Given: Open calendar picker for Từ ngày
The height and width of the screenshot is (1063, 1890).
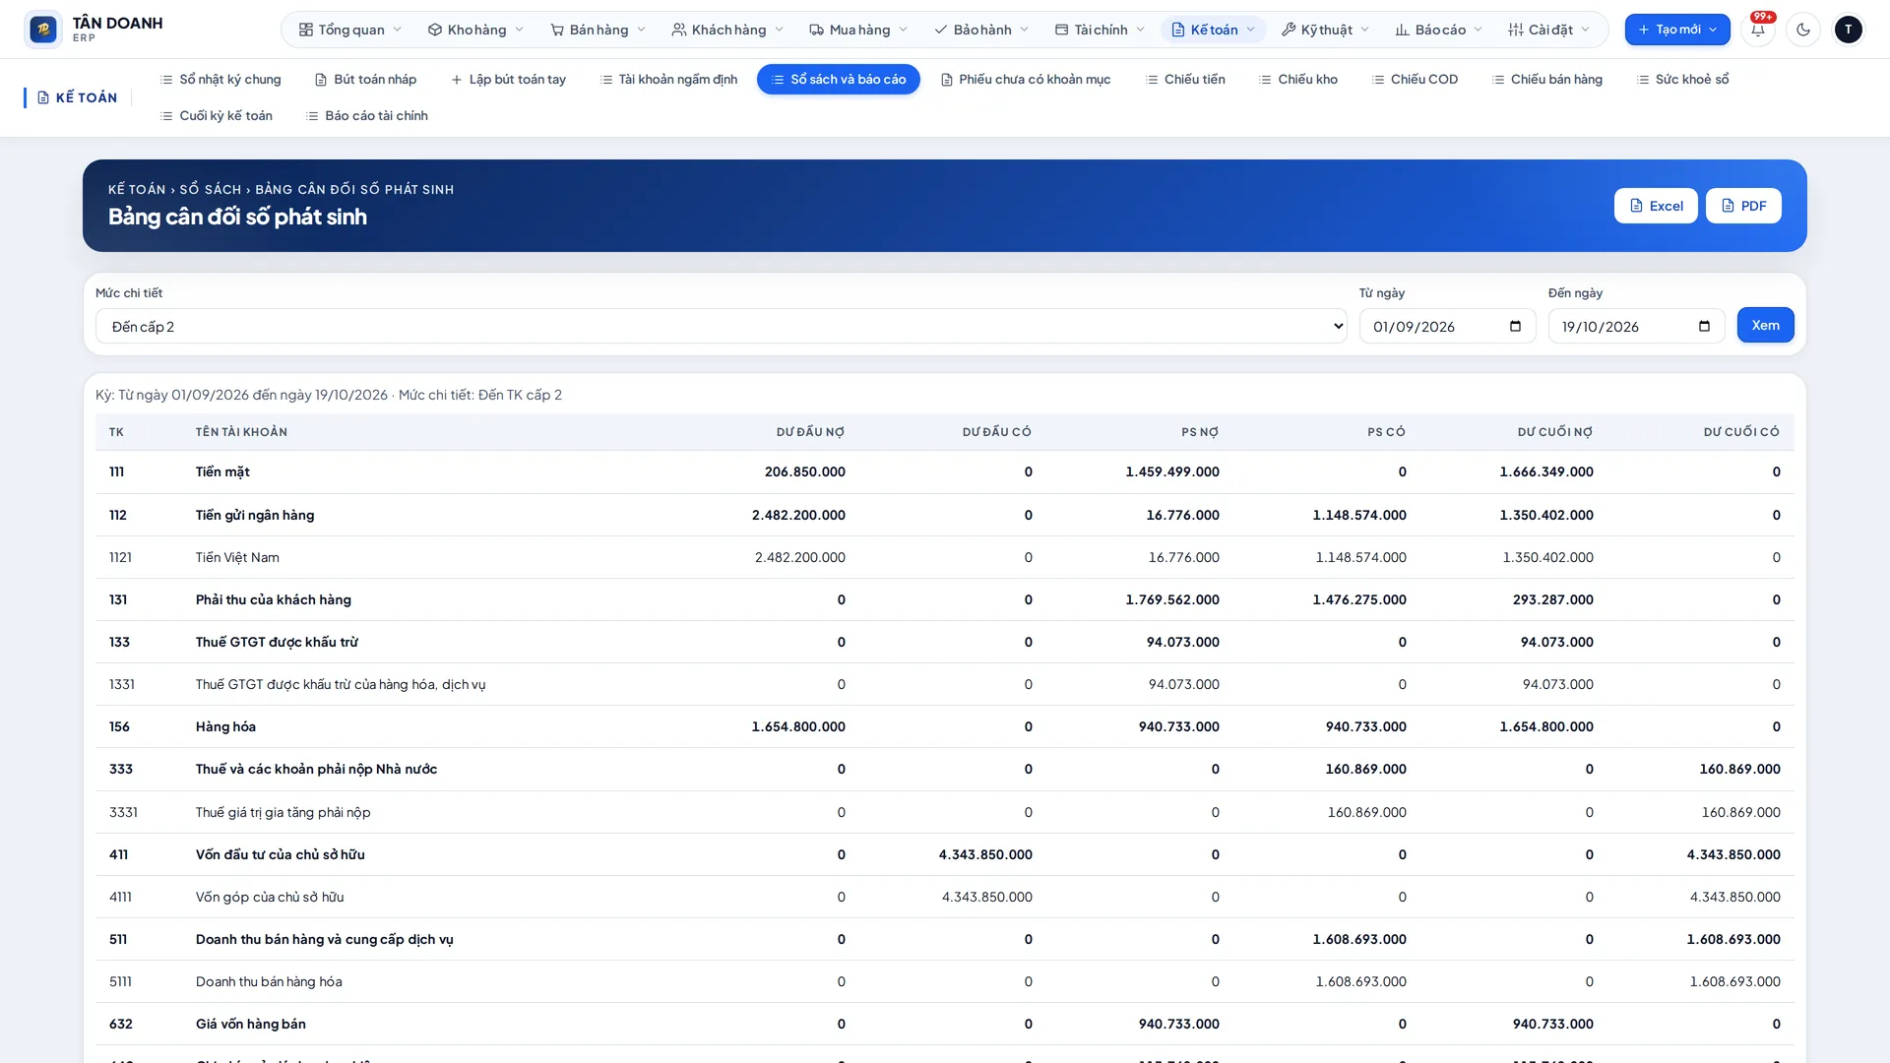Looking at the screenshot, I should (x=1515, y=327).
